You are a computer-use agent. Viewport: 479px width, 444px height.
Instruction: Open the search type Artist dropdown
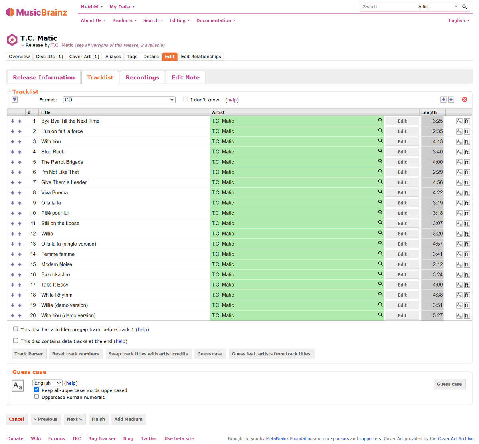(437, 7)
